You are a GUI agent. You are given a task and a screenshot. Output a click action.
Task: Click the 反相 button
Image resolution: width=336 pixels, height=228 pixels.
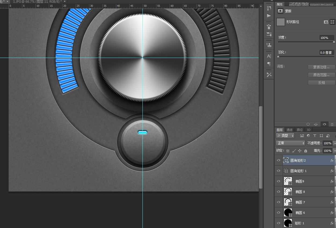(321, 83)
